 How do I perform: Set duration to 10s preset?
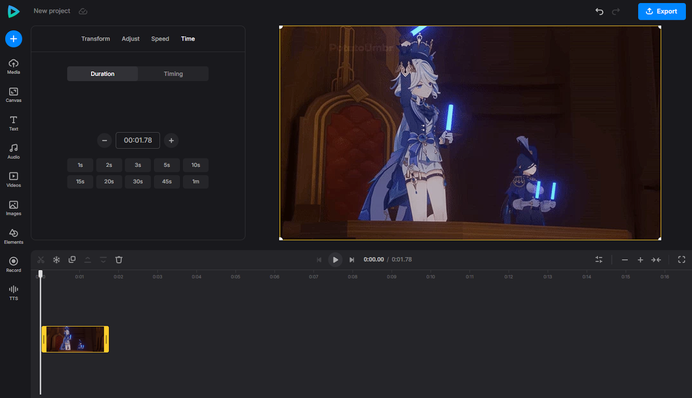point(195,165)
